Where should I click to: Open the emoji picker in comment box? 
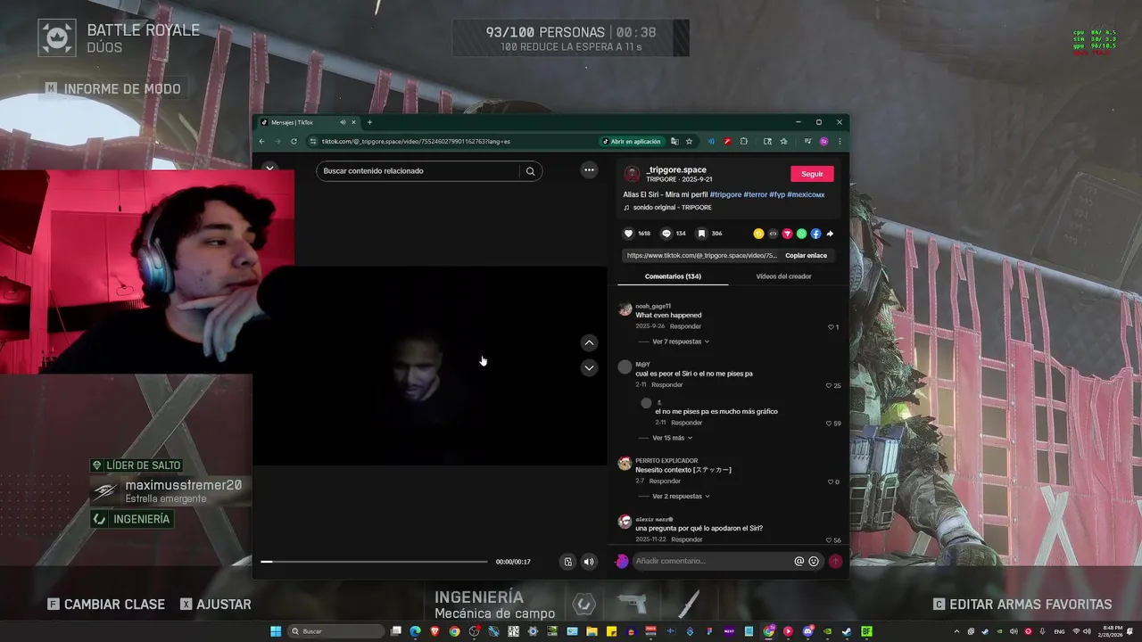[x=814, y=562]
